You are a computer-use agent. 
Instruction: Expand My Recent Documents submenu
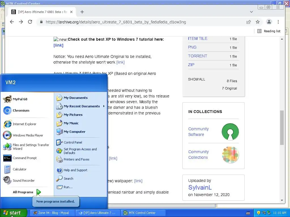81,106
